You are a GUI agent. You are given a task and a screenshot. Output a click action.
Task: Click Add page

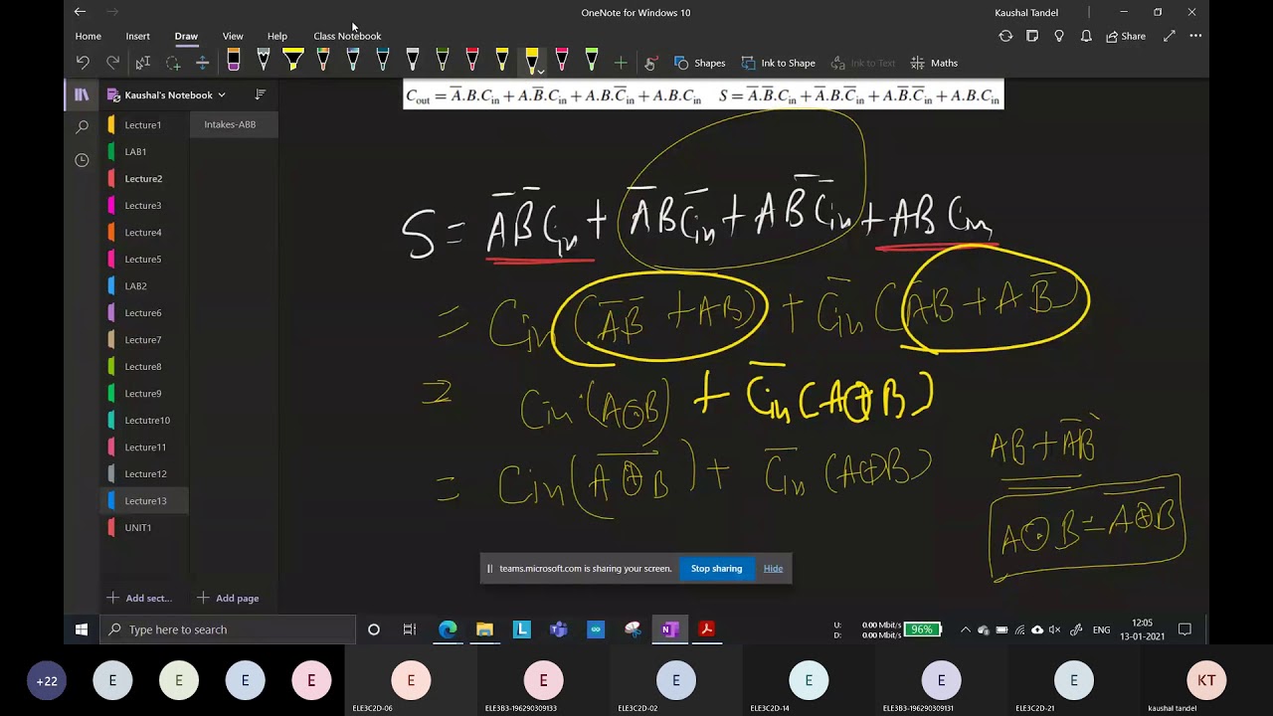[x=228, y=598]
